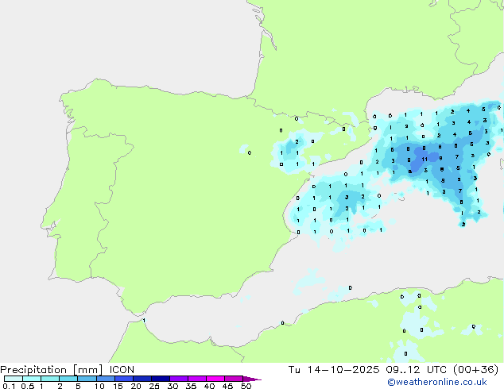Image resolution: width=504 pixels, height=389 pixels.
Task: Click the '0.5' legend scale label
Action: click(27, 386)
